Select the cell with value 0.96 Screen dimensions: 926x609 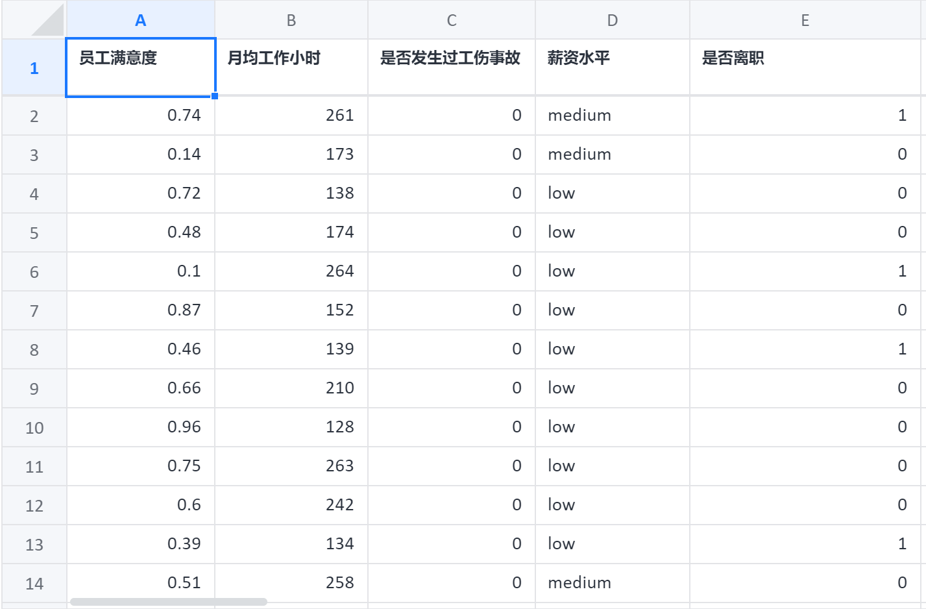pyautogui.click(x=140, y=427)
